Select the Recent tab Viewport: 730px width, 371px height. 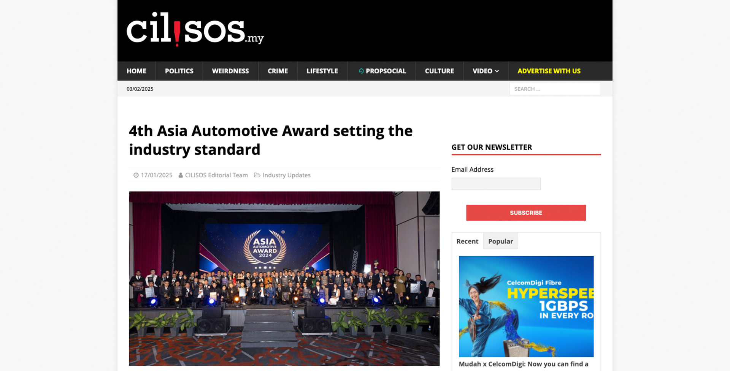tap(467, 241)
